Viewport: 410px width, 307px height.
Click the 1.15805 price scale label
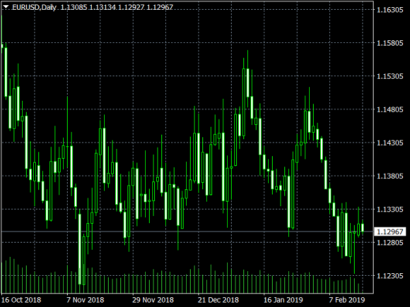[390, 43]
